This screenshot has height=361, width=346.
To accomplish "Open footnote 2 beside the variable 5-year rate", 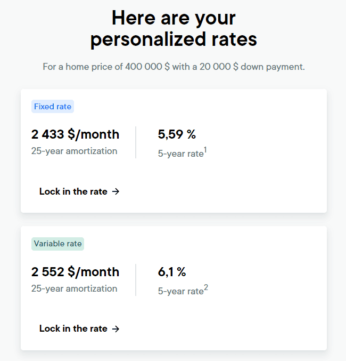I will pos(206,288).
